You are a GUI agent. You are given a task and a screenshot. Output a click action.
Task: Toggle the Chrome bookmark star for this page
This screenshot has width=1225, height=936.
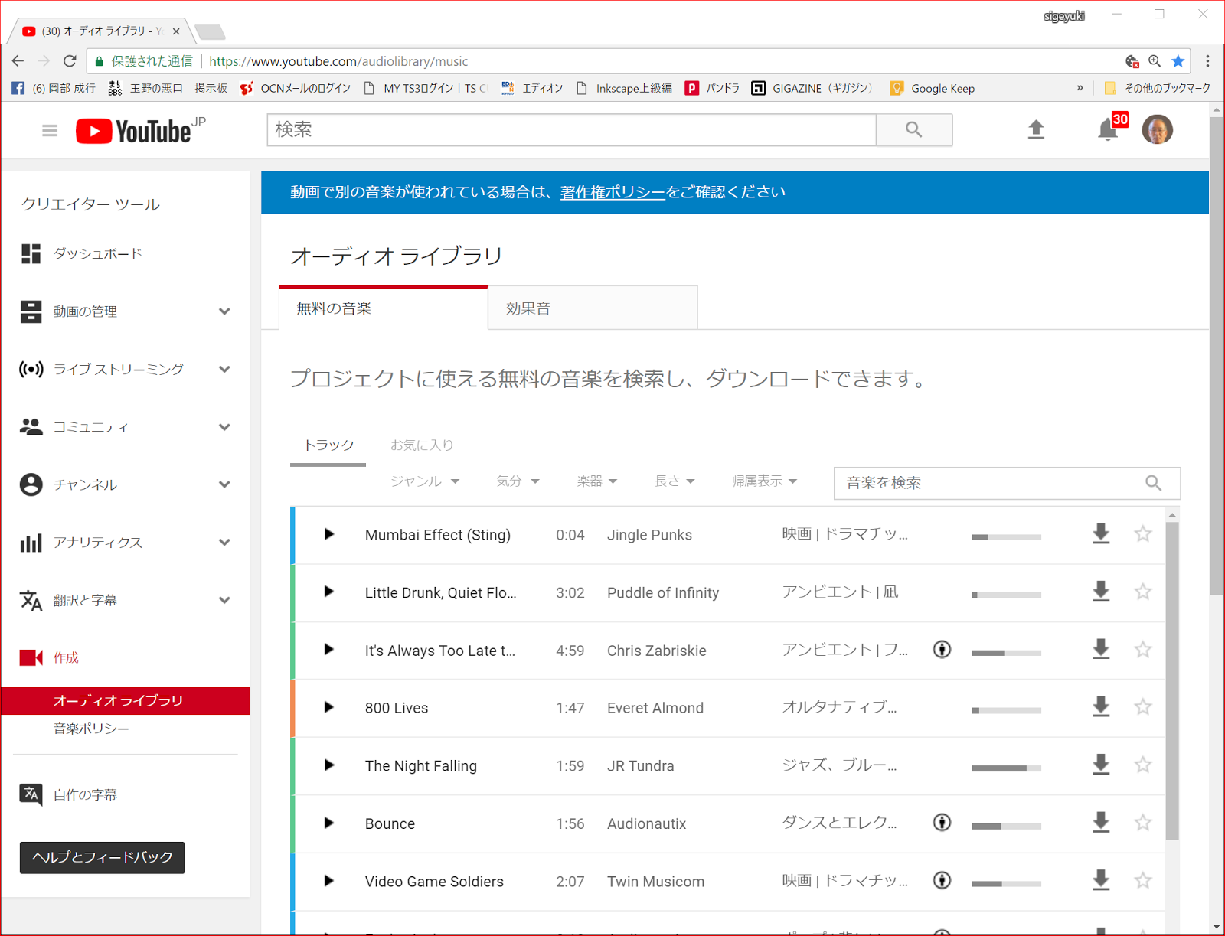[x=1178, y=61]
